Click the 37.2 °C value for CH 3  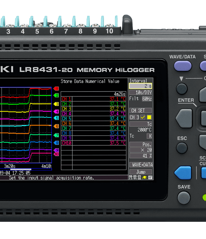tap(117, 109)
